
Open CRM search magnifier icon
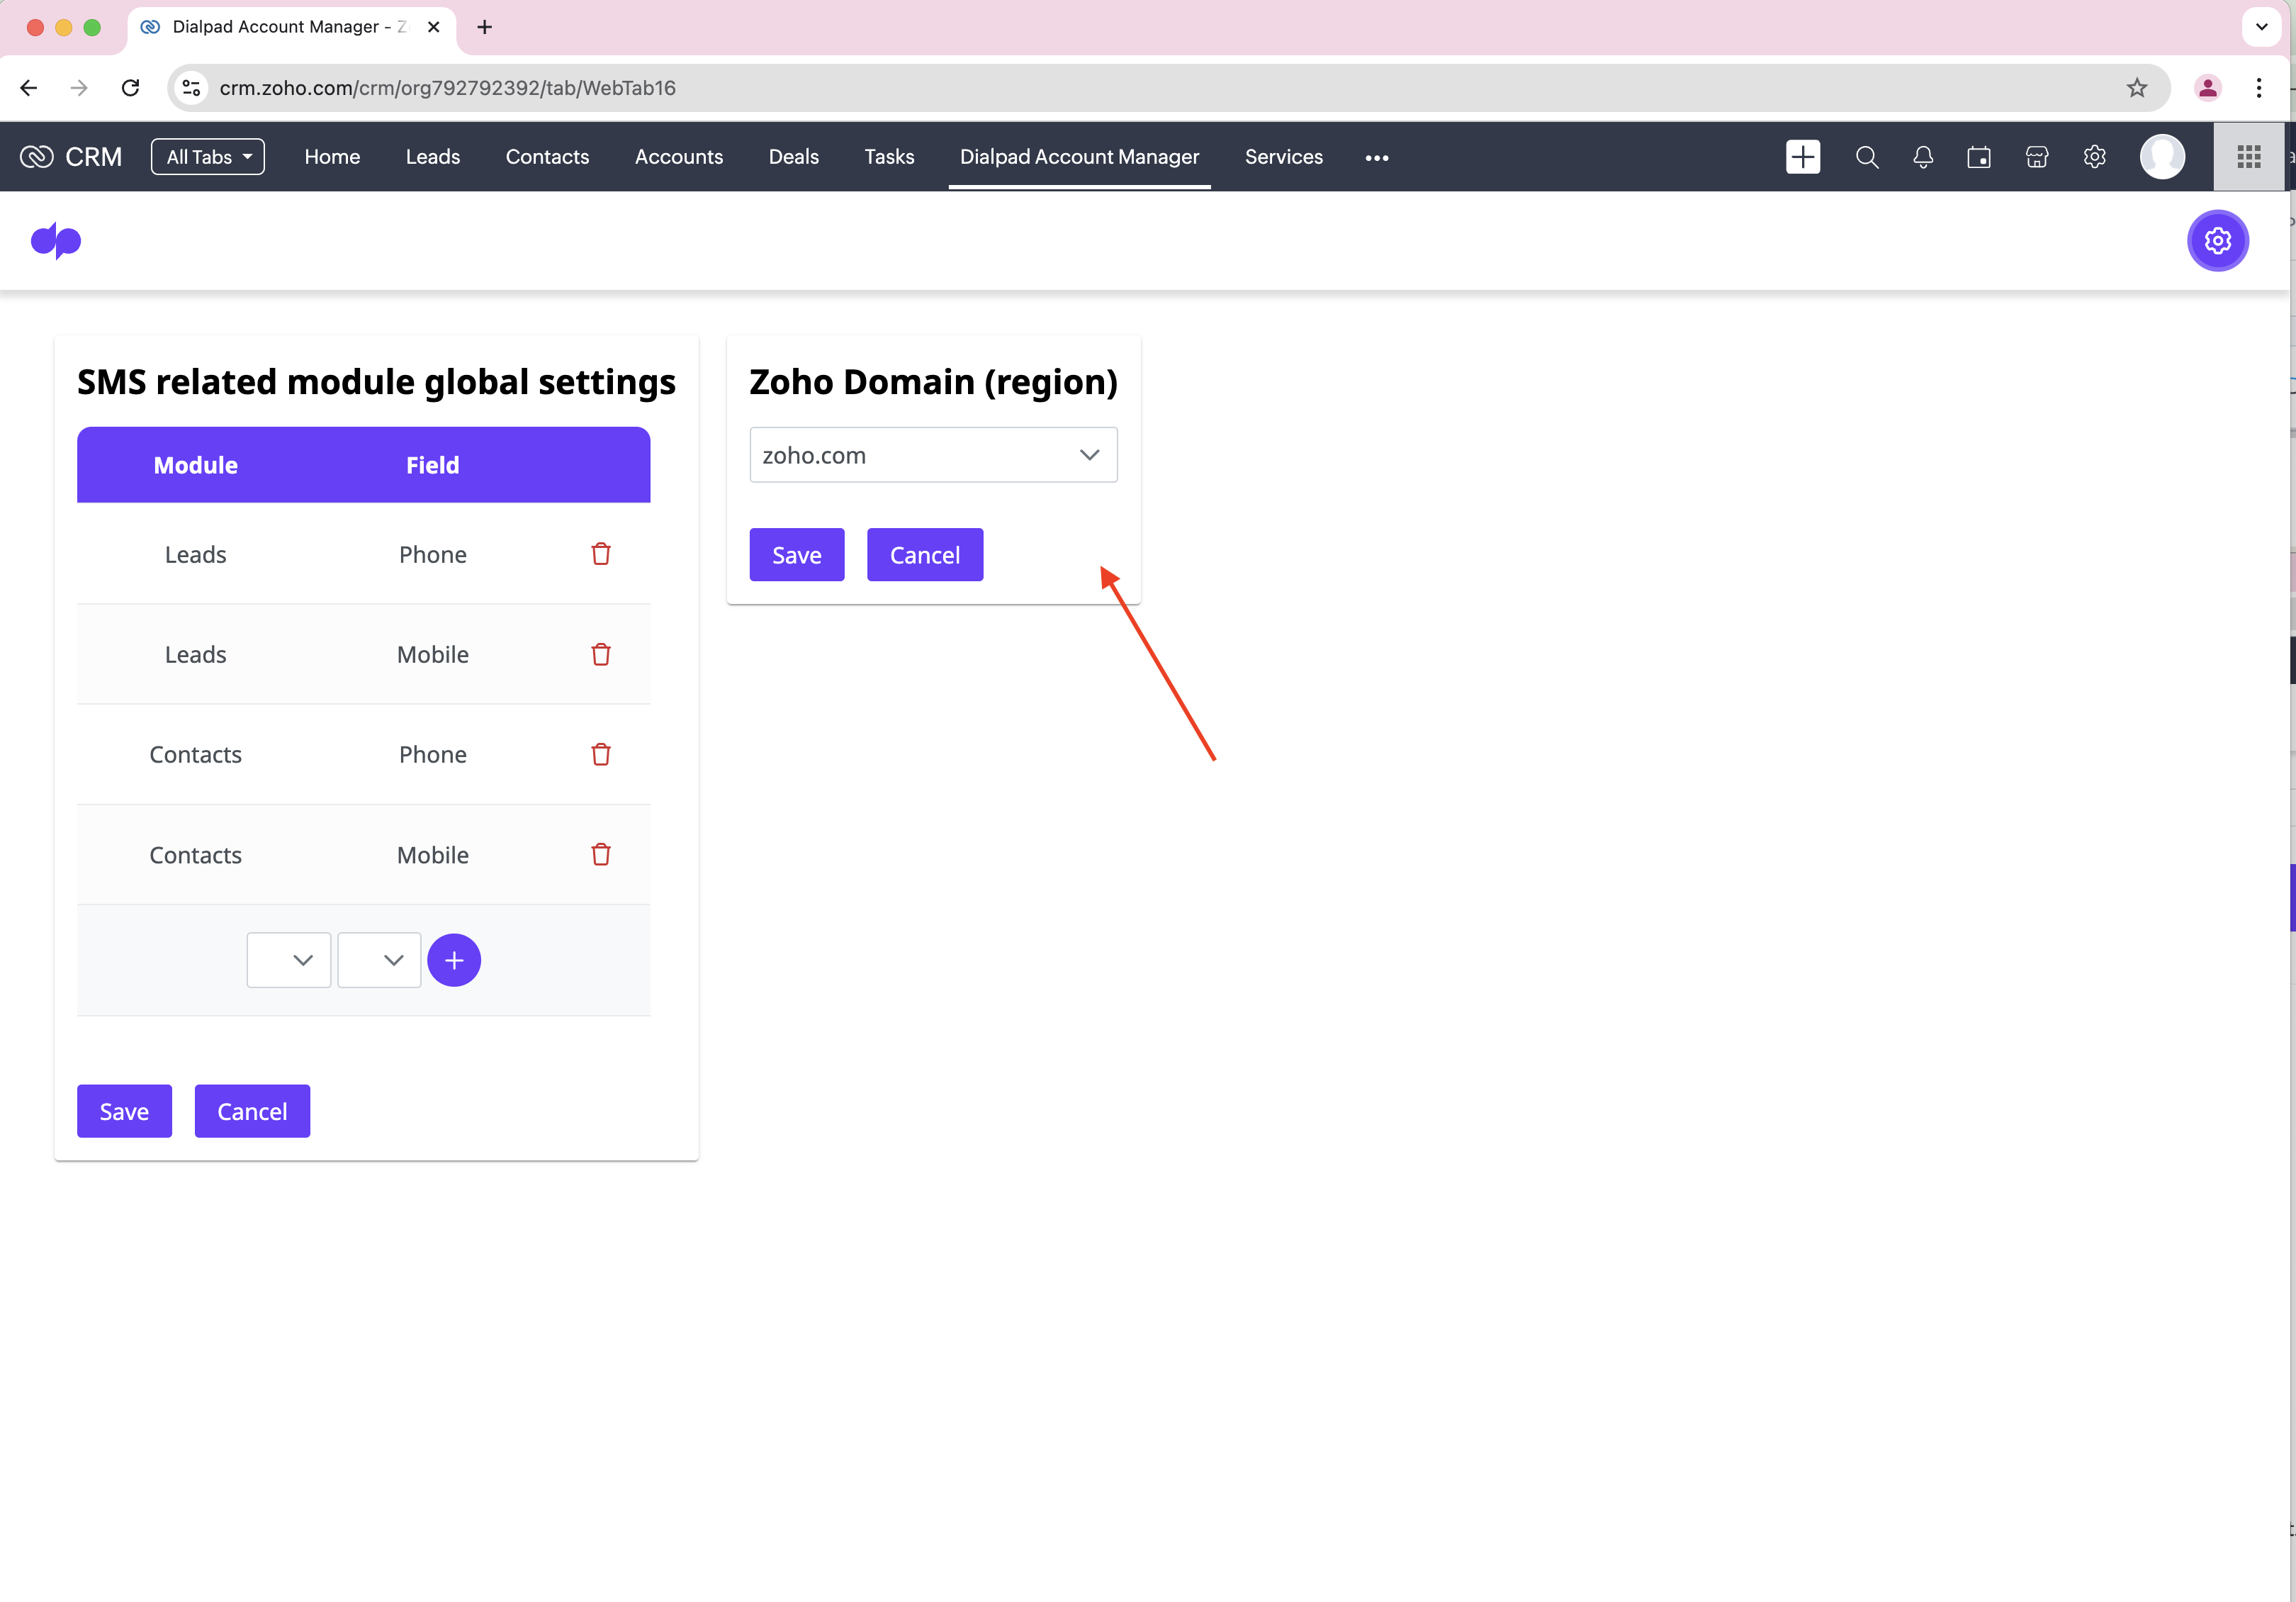tap(1866, 157)
